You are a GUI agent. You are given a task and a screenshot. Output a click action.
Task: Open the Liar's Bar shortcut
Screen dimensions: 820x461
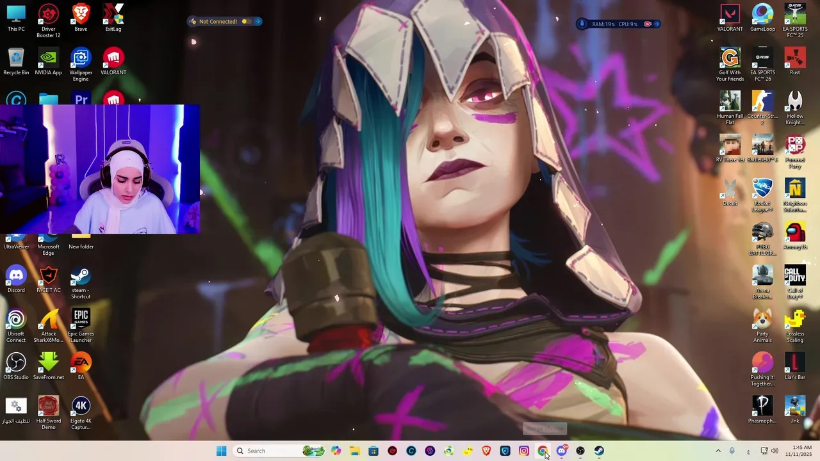point(795,366)
